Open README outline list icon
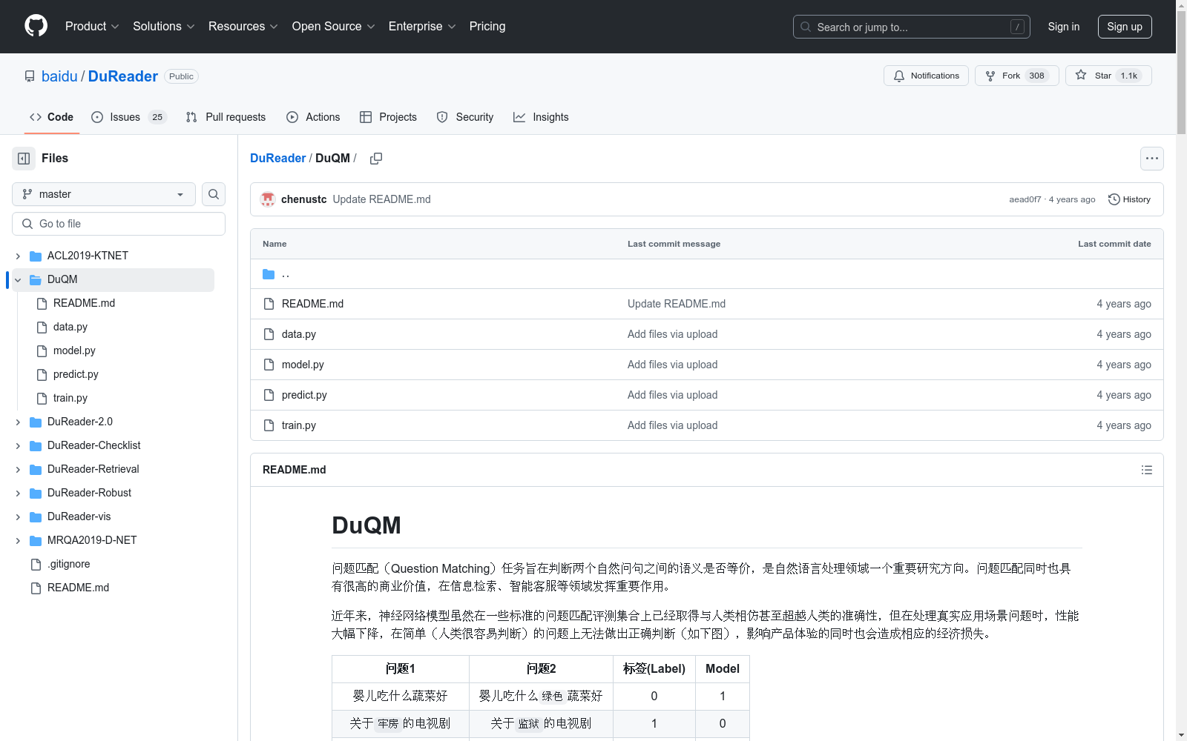 (1146, 470)
